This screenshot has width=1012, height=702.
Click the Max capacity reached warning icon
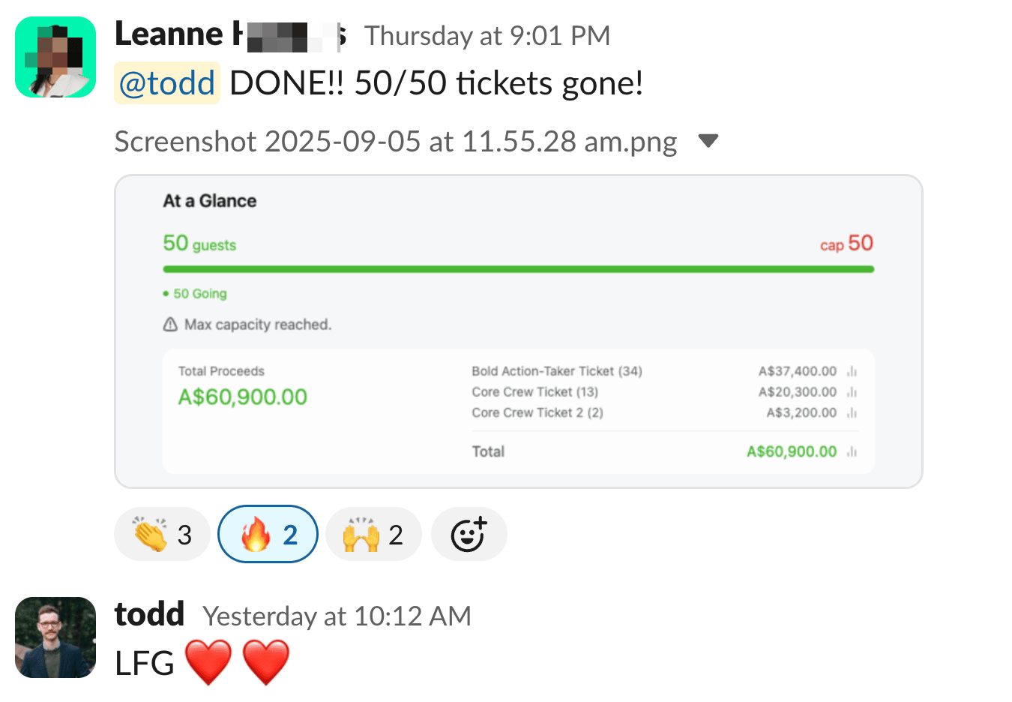pos(170,325)
